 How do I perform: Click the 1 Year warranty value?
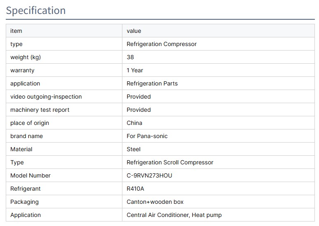(135, 70)
